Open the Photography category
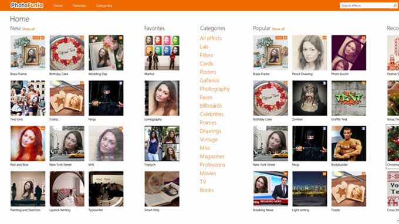Viewport: 399px width, 224px height. (215, 89)
